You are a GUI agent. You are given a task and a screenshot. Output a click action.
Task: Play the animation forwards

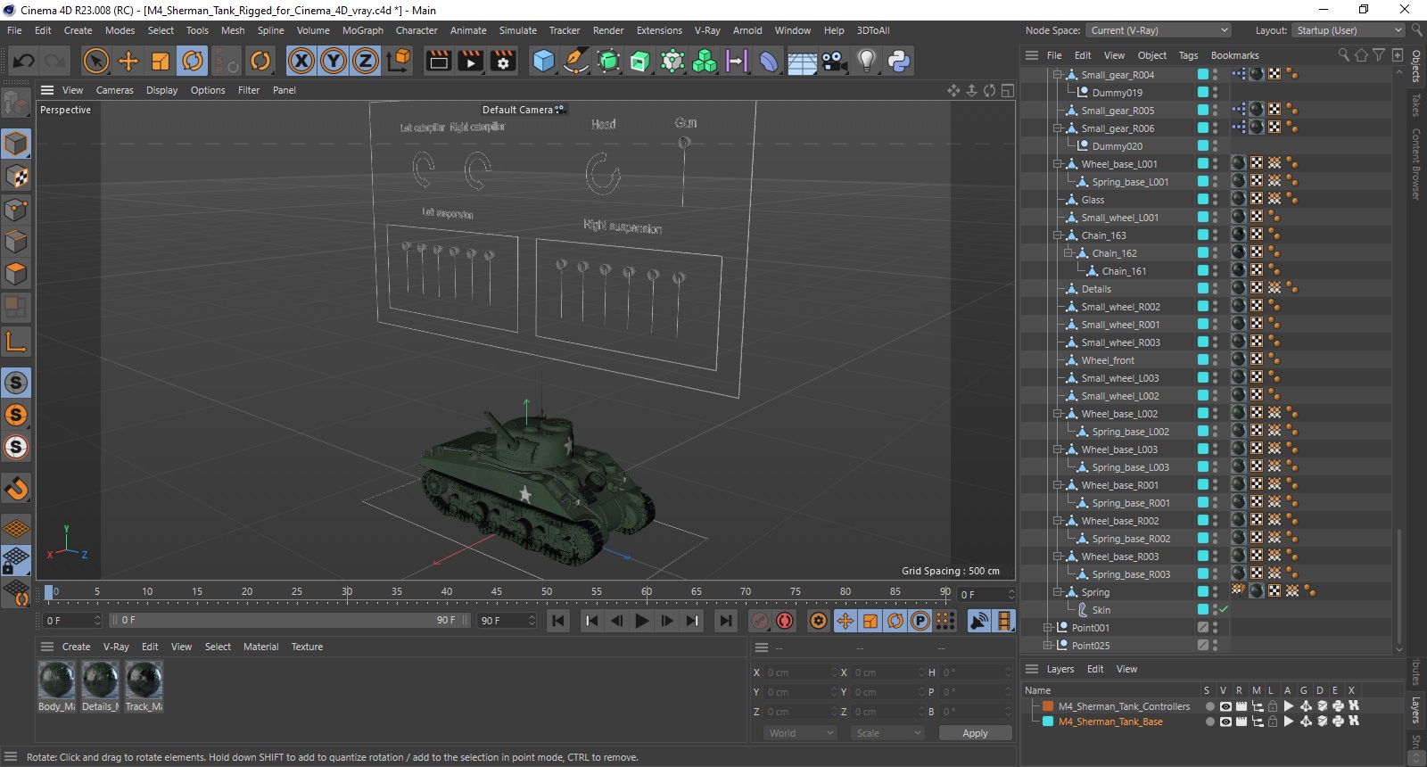(642, 621)
